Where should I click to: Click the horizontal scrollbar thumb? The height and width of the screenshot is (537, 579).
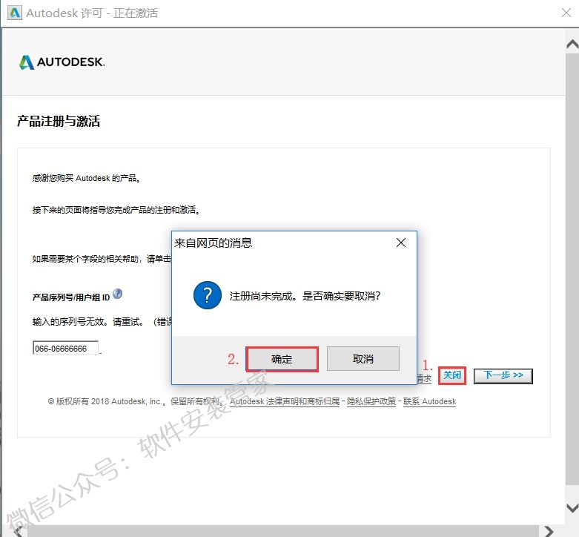pos(282,531)
